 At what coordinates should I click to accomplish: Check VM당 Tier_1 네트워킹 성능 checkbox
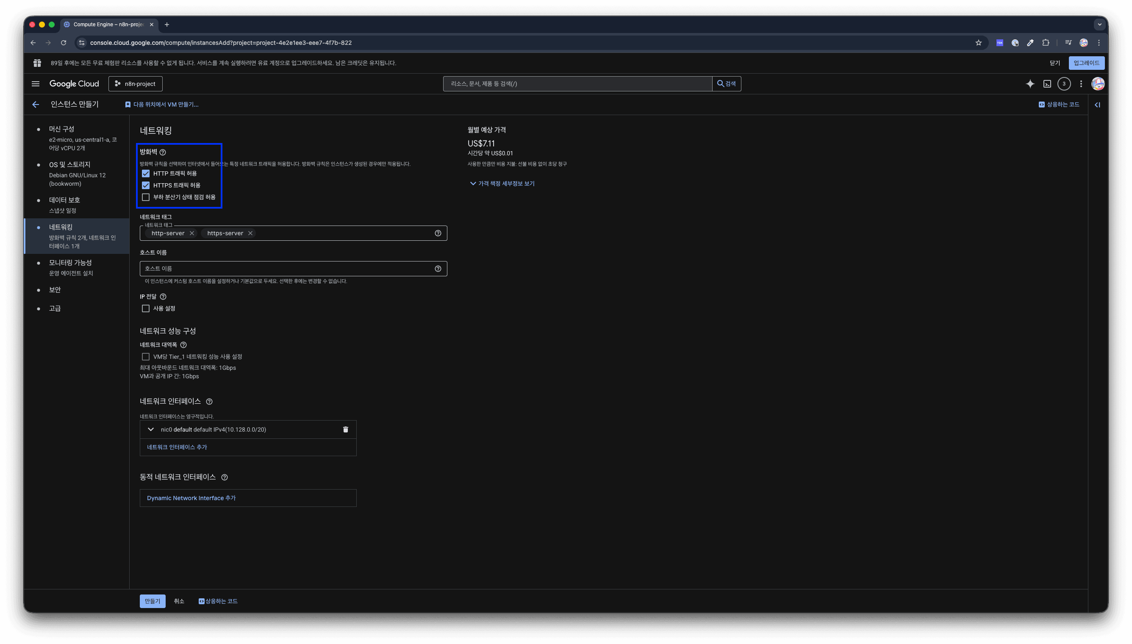tap(146, 357)
